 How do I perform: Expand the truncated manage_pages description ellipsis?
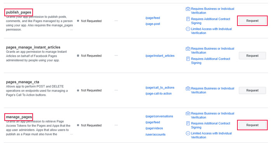pyautogui.click(x=71, y=134)
